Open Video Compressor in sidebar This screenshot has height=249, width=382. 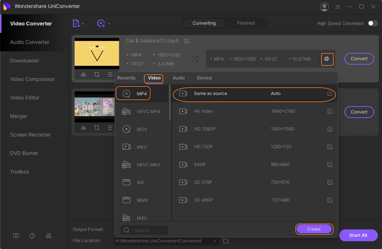pyautogui.click(x=32, y=79)
